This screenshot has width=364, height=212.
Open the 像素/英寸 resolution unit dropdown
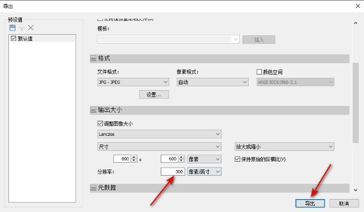point(204,172)
